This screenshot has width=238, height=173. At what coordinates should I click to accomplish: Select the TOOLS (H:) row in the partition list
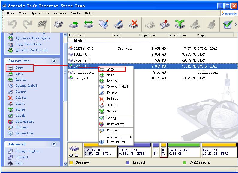click(153, 54)
